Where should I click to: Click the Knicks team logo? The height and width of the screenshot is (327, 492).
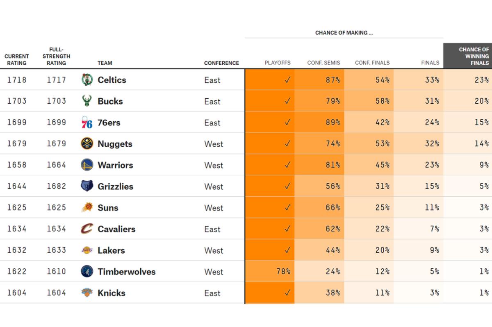[87, 293]
